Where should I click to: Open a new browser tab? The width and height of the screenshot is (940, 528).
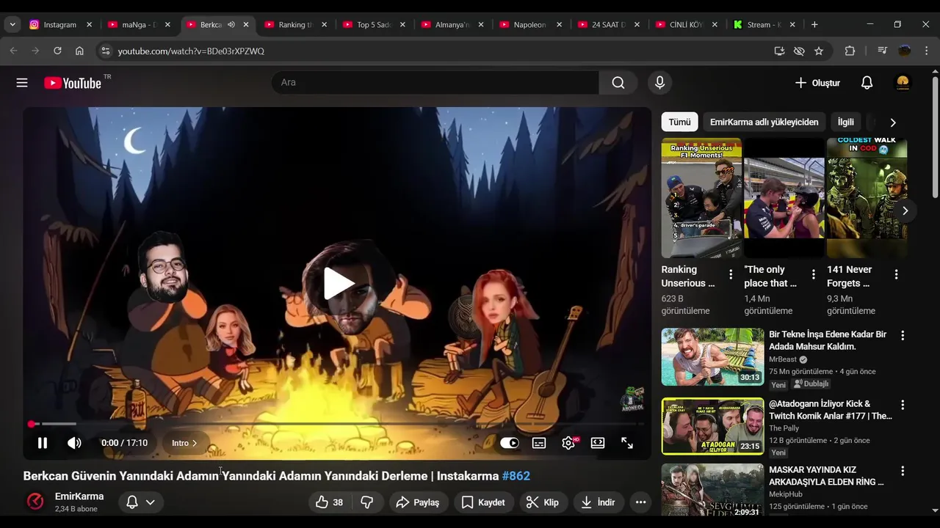click(x=814, y=24)
